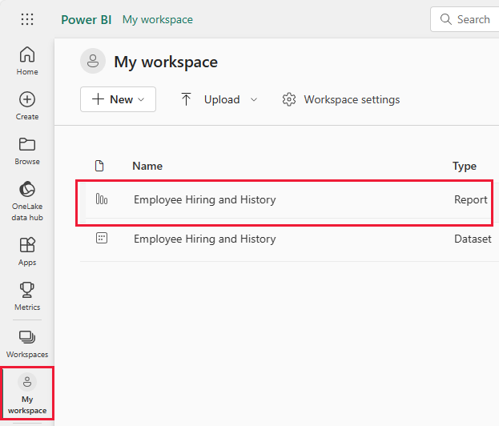Open Apps in the sidebar

pyautogui.click(x=27, y=251)
